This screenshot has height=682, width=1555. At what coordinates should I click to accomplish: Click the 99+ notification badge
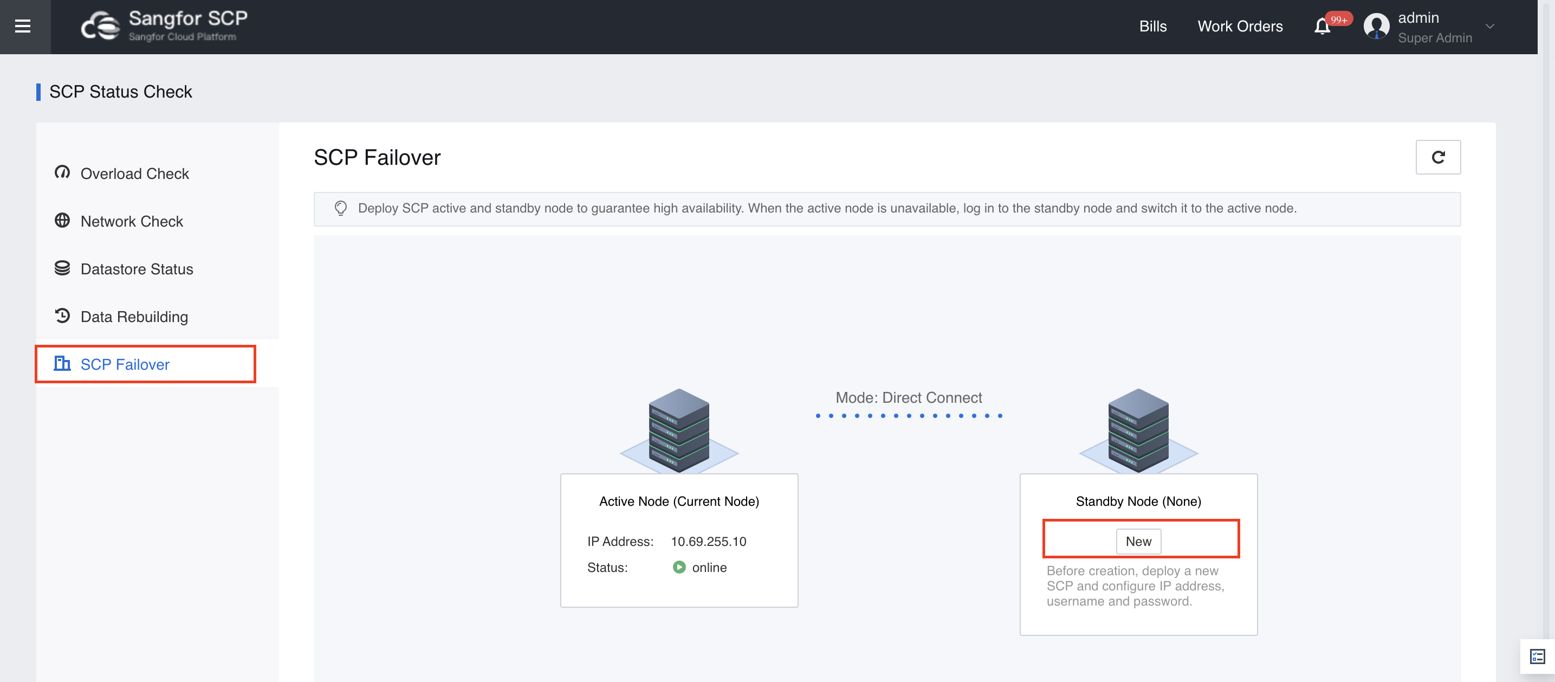point(1339,20)
